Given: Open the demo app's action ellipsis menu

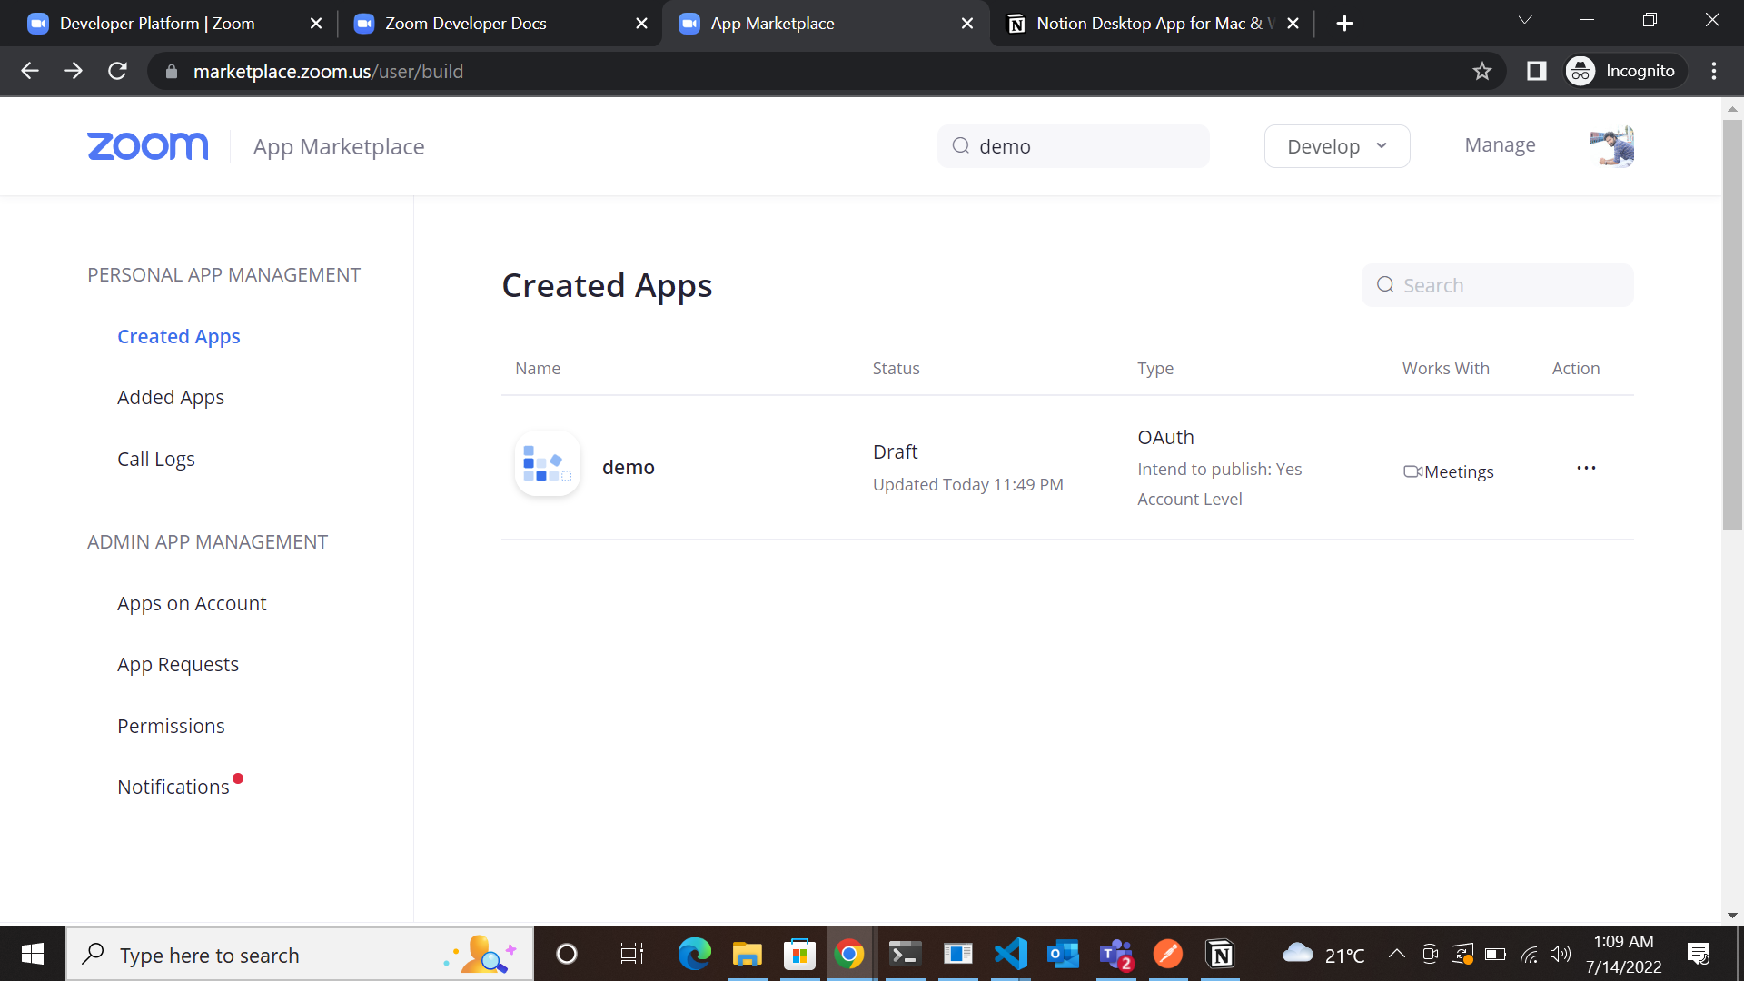Looking at the screenshot, I should tap(1586, 467).
